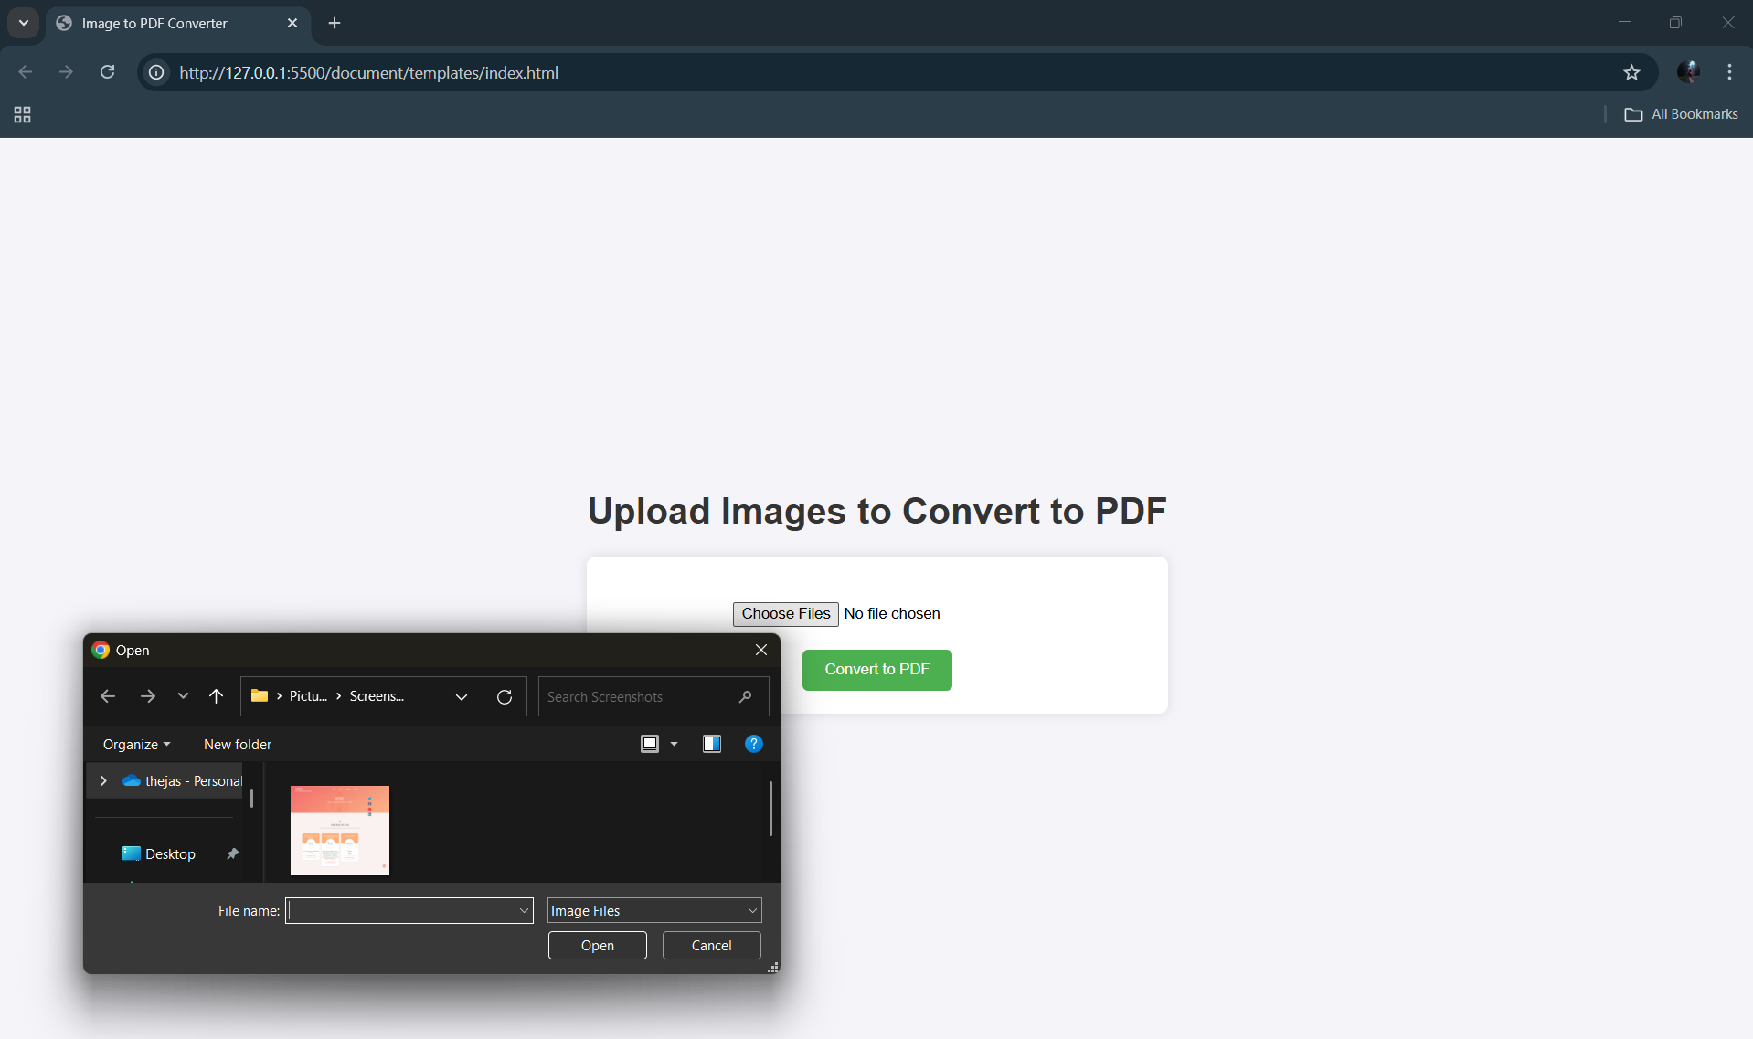This screenshot has width=1753, height=1039.
Task: Bookmark the page using the star icon
Action: (x=1632, y=72)
